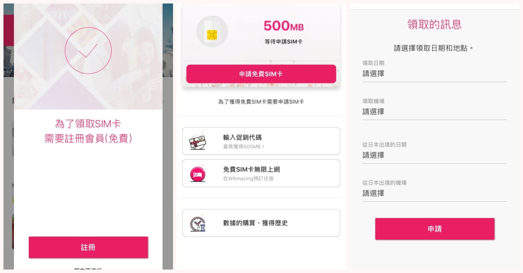Viewport: 523px width, 273px height.
Task: Open 數據的購買、獲得歷史 history label
Action: [255, 223]
